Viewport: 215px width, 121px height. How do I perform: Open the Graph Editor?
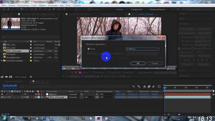pos(159,87)
